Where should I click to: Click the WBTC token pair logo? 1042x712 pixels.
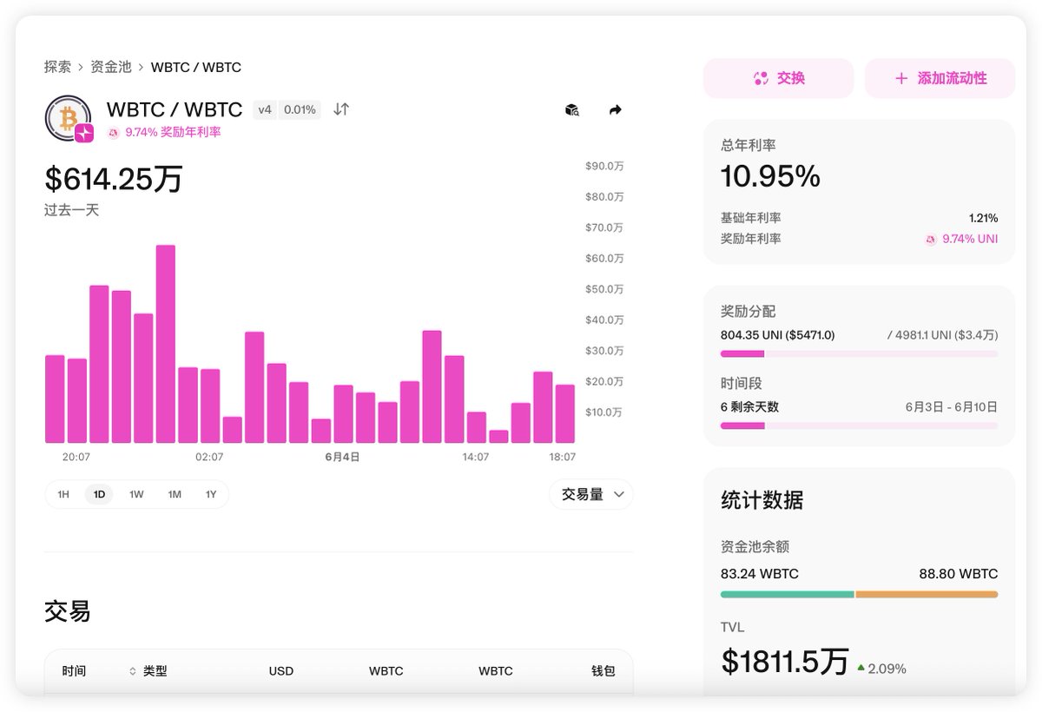[69, 118]
